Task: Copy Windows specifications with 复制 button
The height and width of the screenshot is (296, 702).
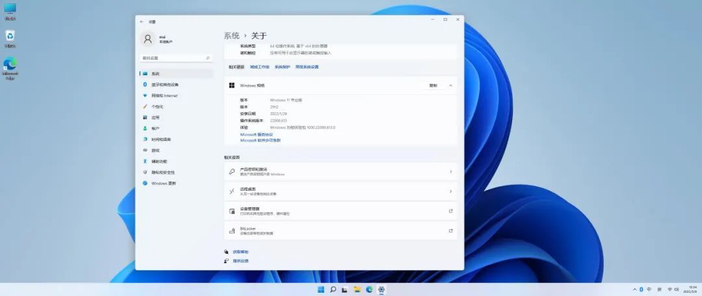Action: (433, 86)
